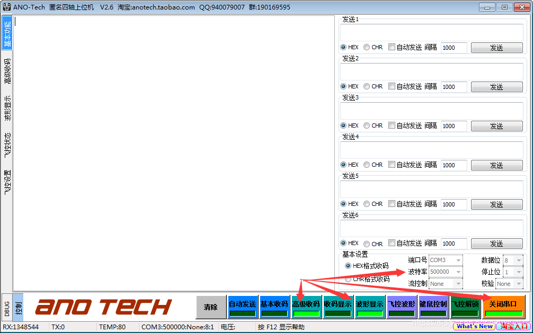Click into the 发送3 text box
Image resolution: width=533 pixels, height=333 pixels.
coord(431,111)
